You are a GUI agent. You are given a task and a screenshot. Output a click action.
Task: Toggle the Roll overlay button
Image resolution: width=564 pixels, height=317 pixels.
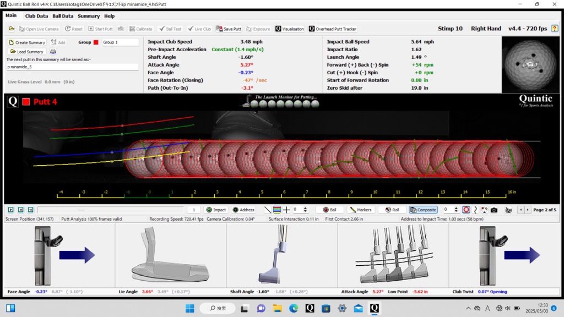(x=392, y=210)
